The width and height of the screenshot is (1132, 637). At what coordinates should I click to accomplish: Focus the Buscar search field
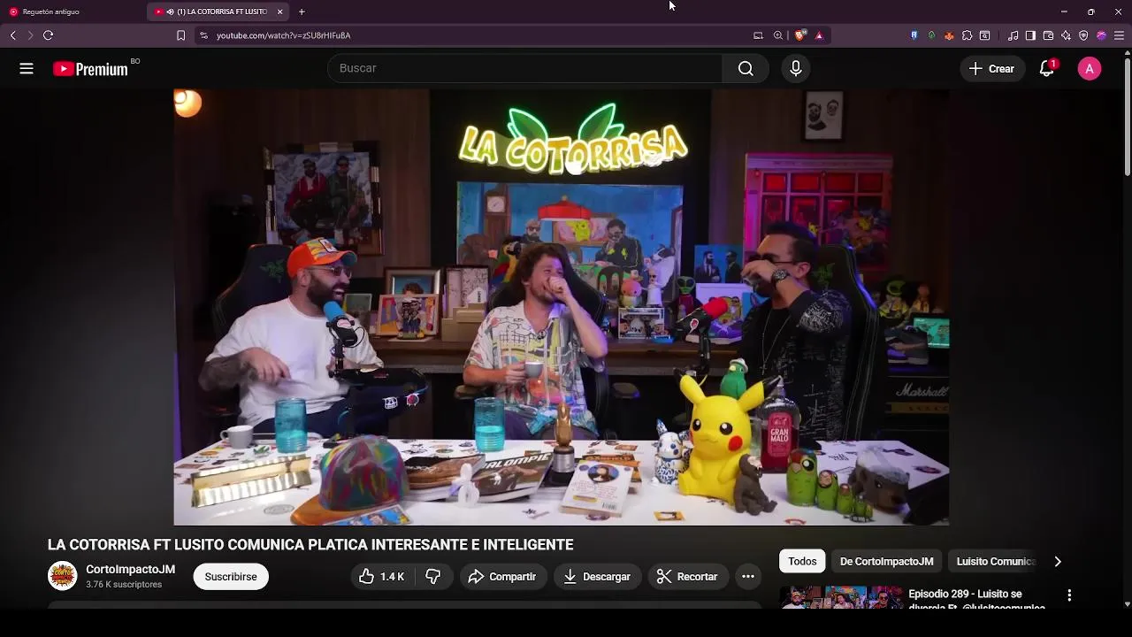(525, 68)
